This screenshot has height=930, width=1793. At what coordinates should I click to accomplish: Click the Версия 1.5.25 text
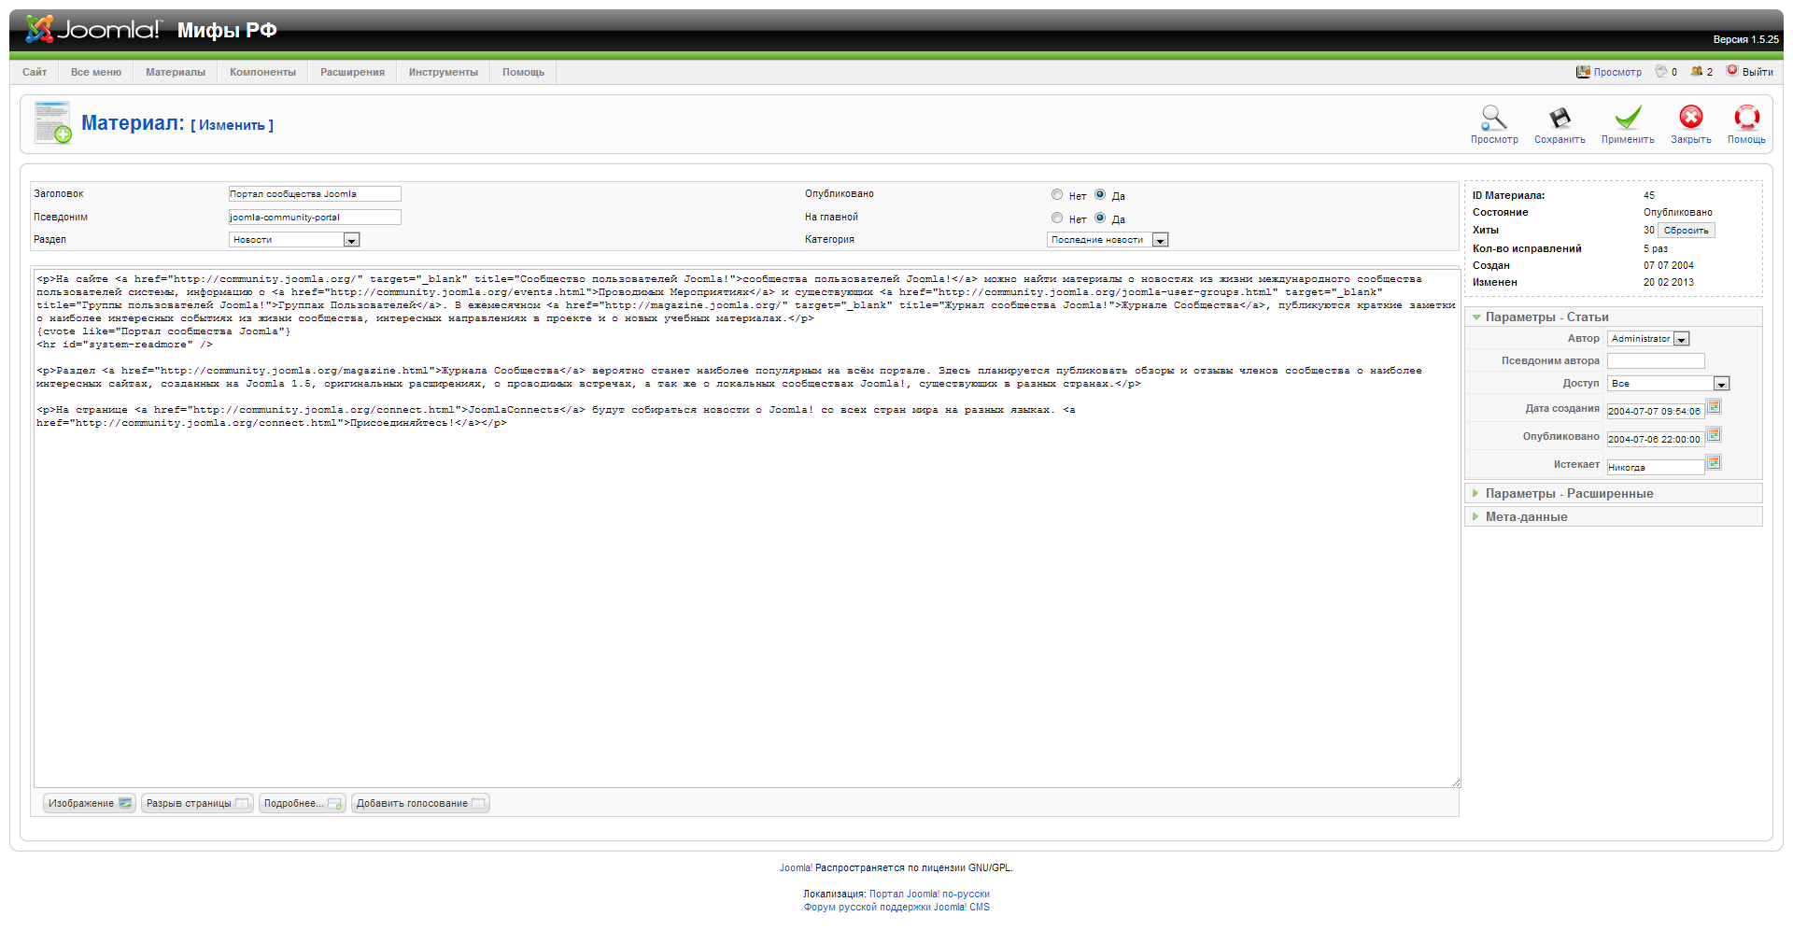click(x=1745, y=39)
